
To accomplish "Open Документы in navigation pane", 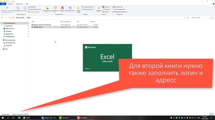I will (x=8, y=34).
